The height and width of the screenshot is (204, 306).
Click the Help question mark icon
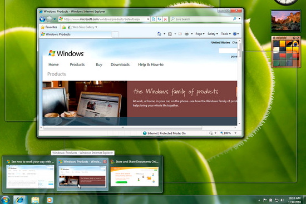235,34
